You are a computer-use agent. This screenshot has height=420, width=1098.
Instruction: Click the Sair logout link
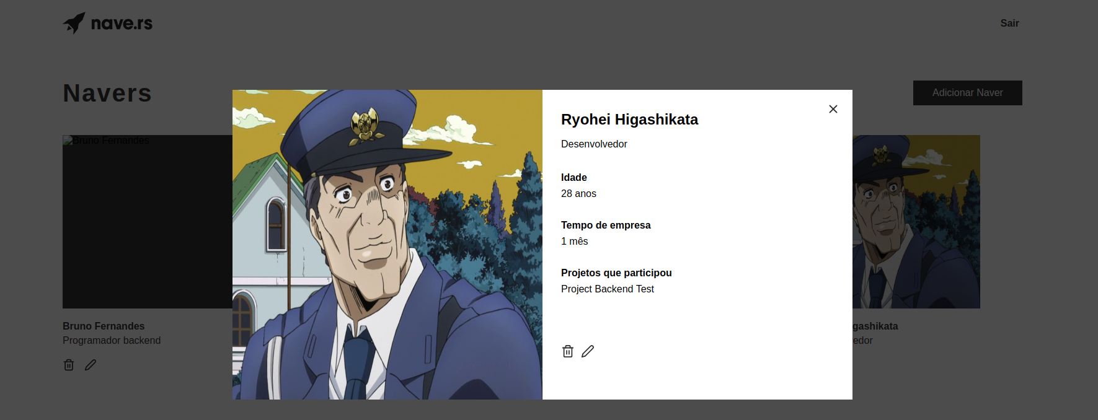pyautogui.click(x=1009, y=23)
